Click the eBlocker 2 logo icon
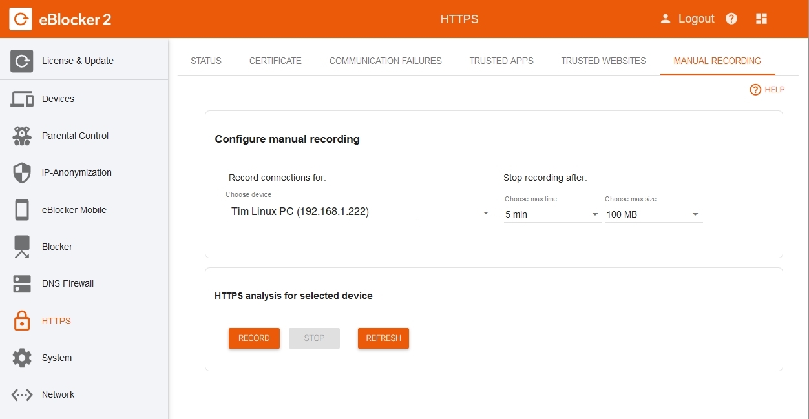The width and height of the screenshot is (809, 419). (x=21, y=19)
